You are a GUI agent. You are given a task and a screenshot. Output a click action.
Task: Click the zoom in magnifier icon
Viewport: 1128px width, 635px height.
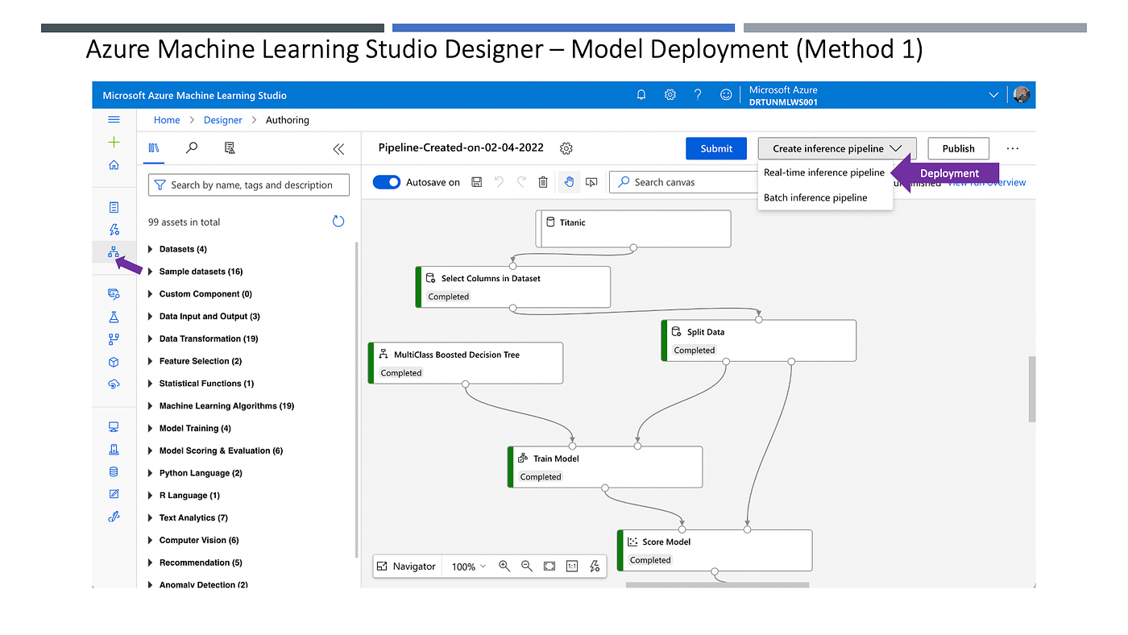(504, 567)
